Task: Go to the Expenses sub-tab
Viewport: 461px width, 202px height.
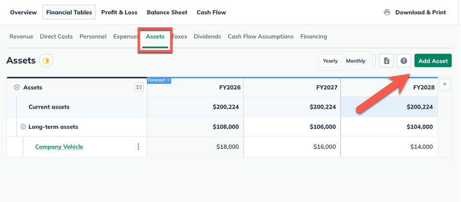Action: (125, 37)
